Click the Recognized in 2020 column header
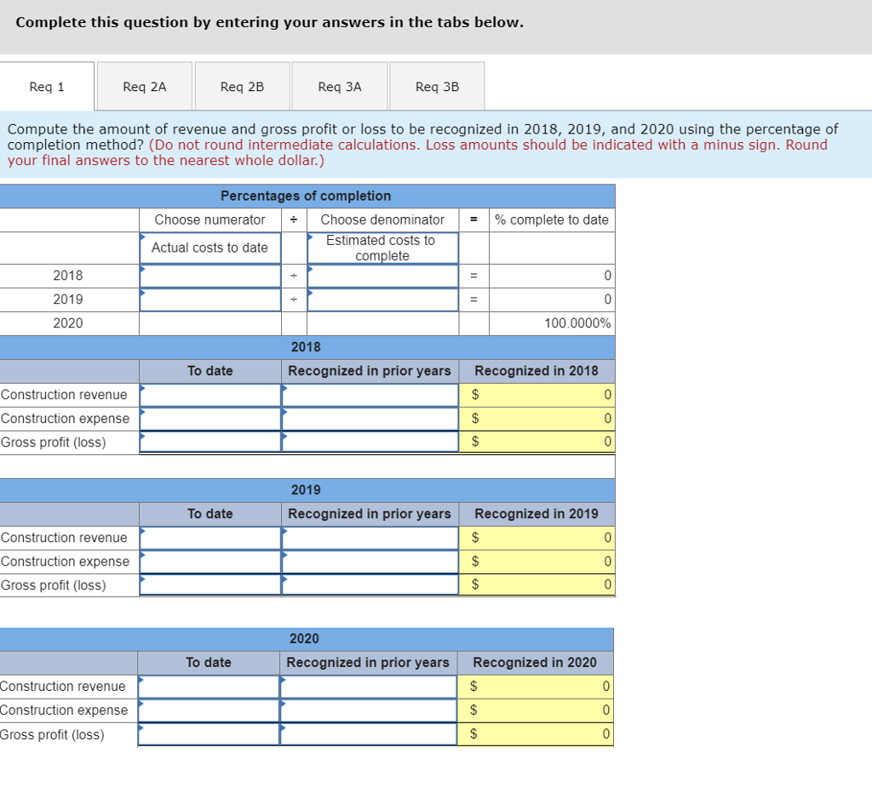Image resolution: width=872 pixels, height=787 pixels. (x=535, y=663)
